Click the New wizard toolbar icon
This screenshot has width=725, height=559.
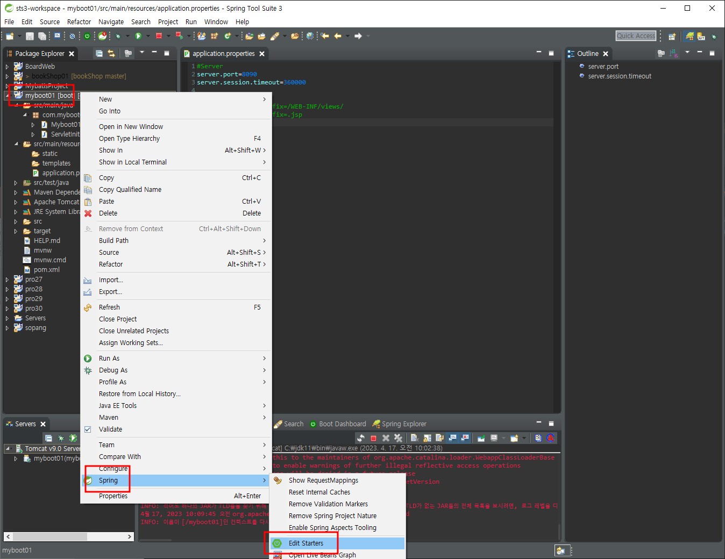[x=10, y=36]
